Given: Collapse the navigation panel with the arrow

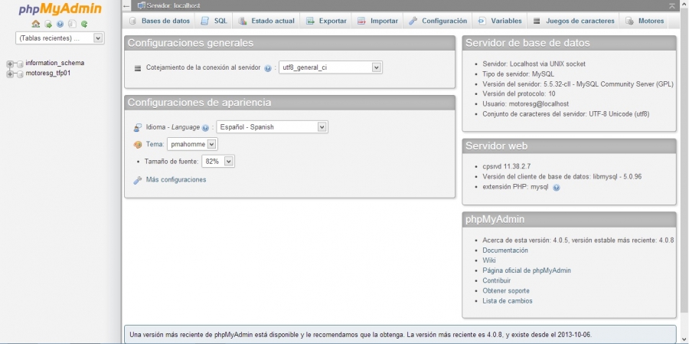Looking at the screenshot, I should [127, 5].
